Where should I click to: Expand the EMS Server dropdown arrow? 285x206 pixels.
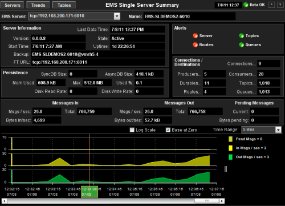(x=117, y=16)
